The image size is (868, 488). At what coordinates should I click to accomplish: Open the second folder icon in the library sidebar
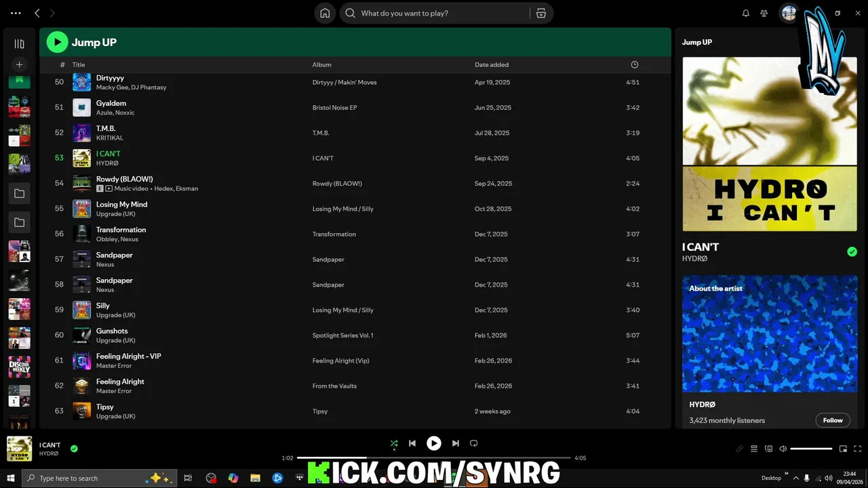click(x=19, y=222)
